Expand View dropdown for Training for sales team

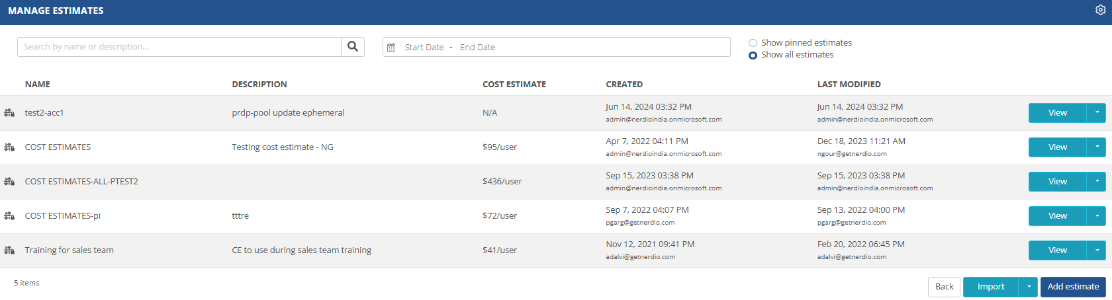click(1097, 250)
